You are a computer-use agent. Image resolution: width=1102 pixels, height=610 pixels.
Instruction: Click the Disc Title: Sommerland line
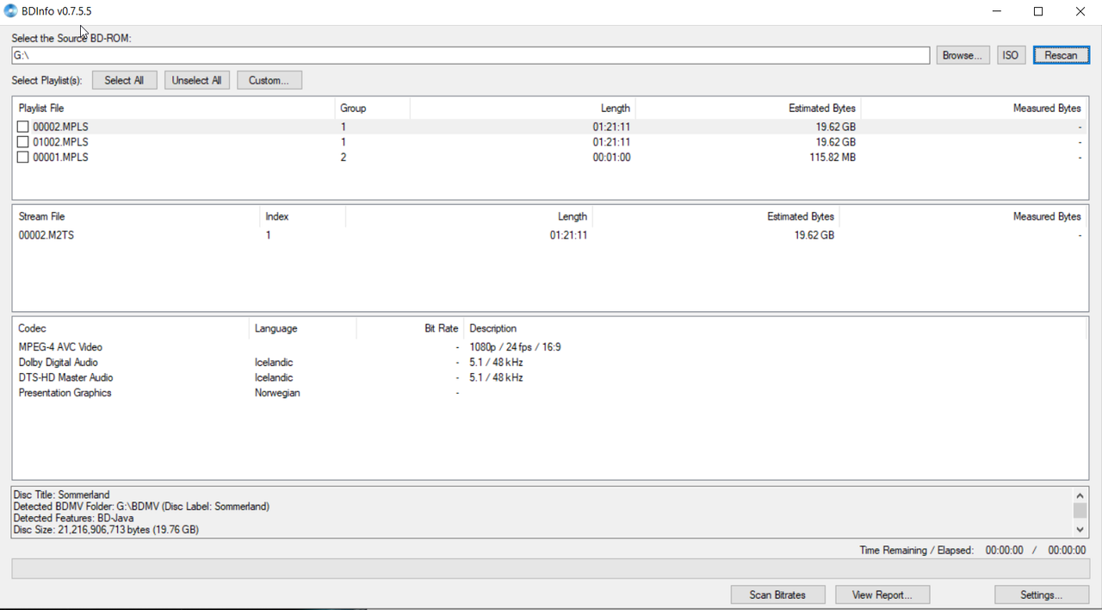[62, 495]
